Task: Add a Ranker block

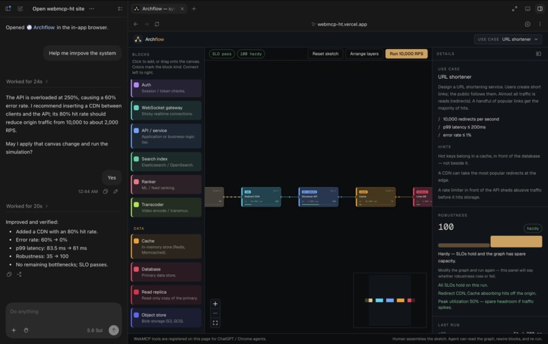Action: click(166, 185)
